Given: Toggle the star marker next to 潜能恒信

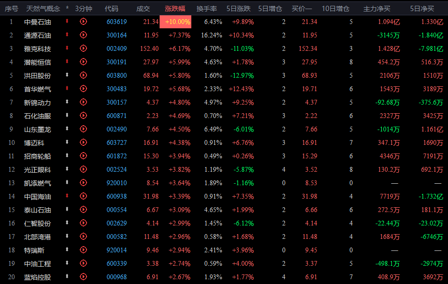Looking at the screenshot, I should (67, 61).
